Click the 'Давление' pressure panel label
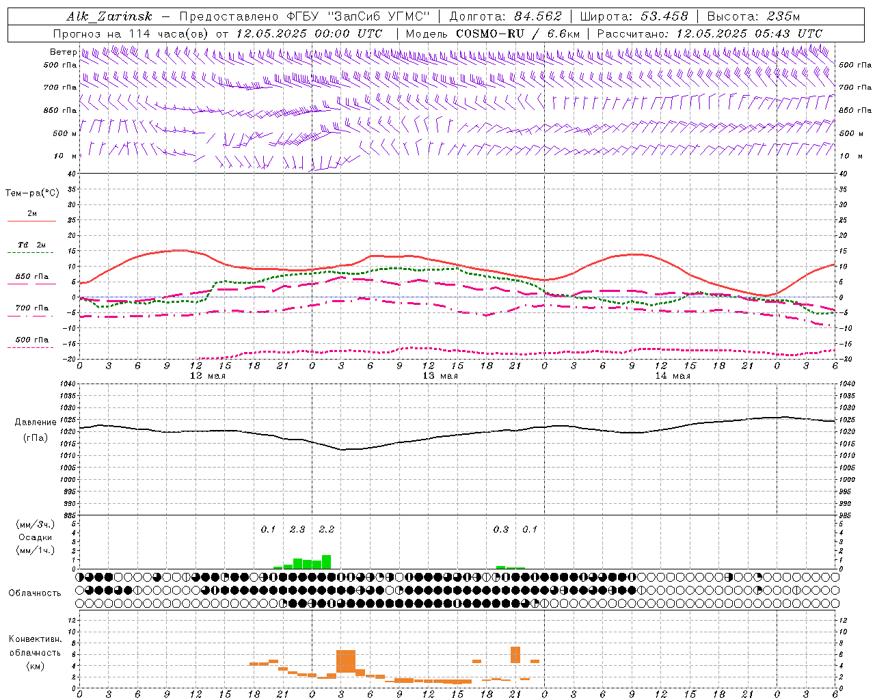This screenshot has height=700, width=875. 36,422
